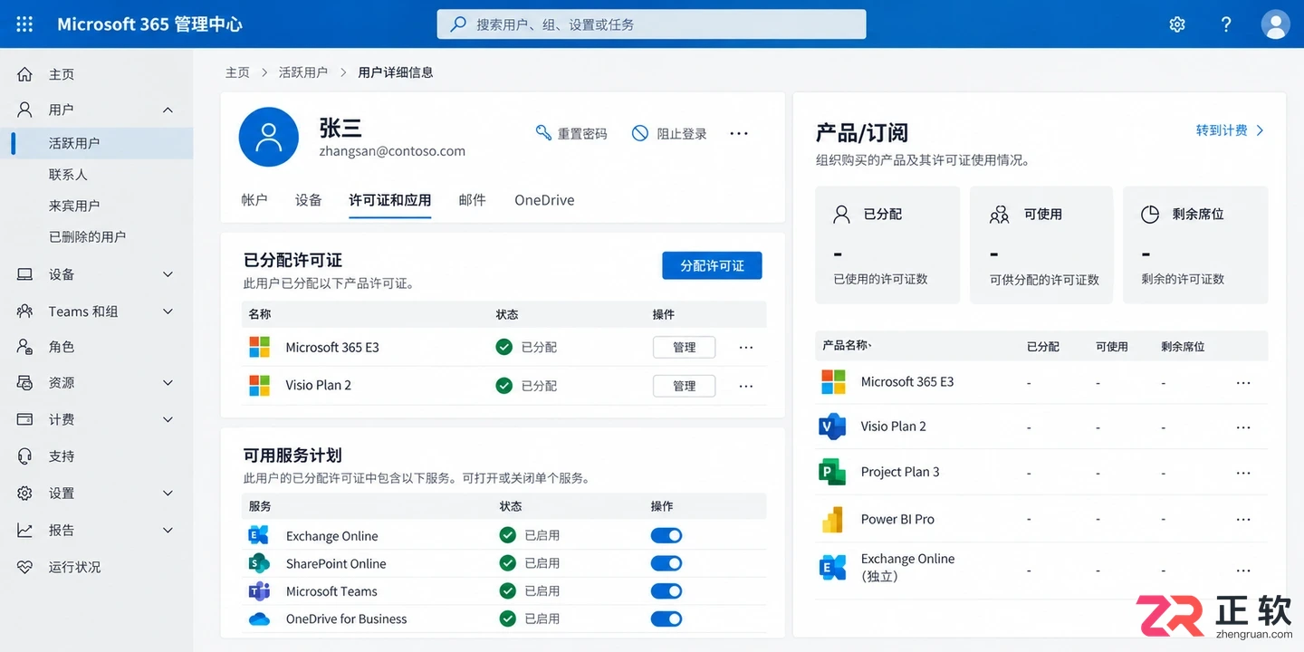This screenshot has width=1304, height=652.
Task: Click the 张三 user profile avatar
Action: click(268, 137)
